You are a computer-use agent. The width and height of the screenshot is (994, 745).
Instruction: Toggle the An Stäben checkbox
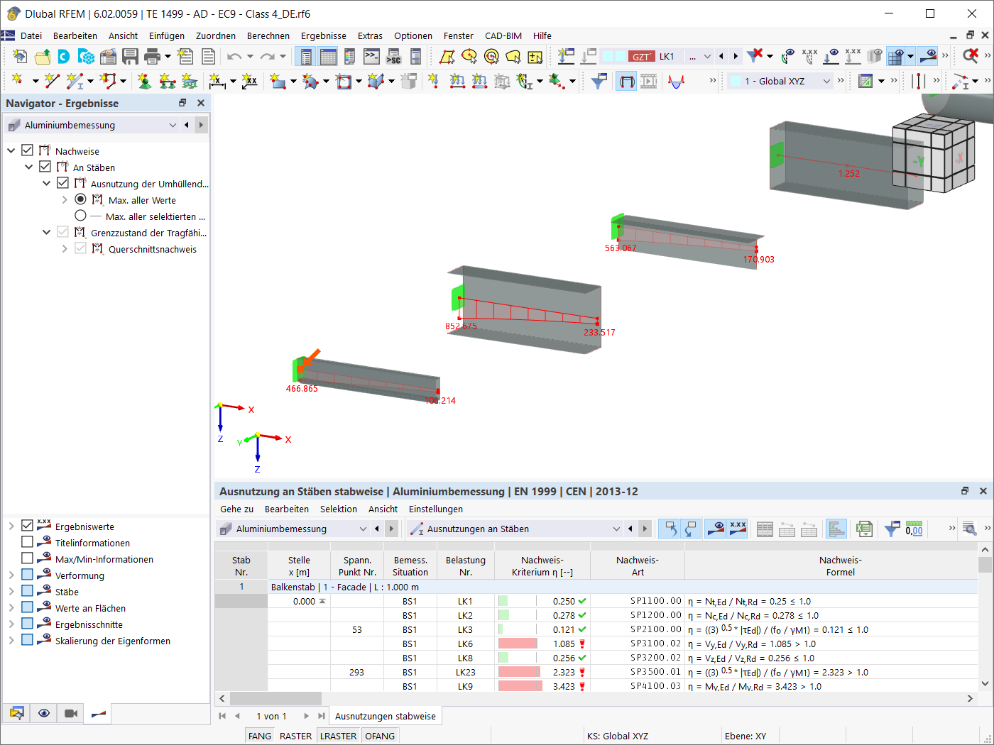click(45, 167)
